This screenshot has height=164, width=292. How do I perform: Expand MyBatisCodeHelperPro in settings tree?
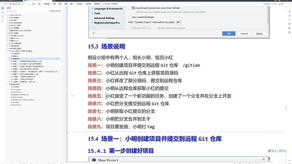tap(92, 23)
